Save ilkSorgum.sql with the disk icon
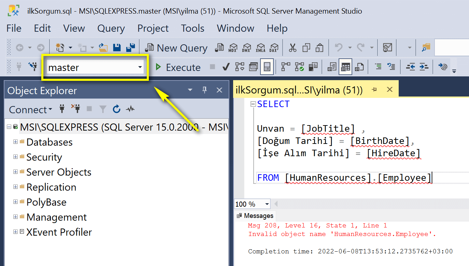 [x=117, y=48]
